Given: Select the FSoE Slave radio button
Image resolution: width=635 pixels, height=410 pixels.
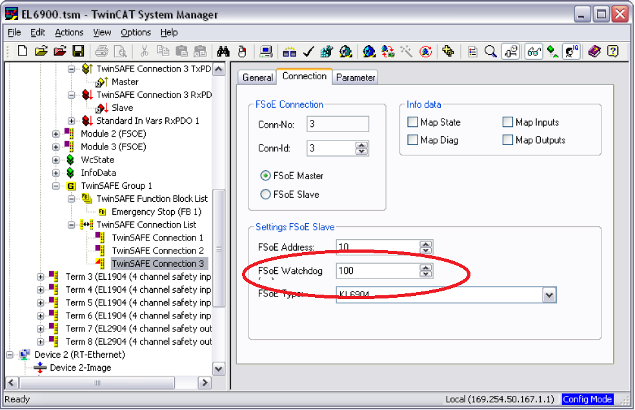Looking at the screenshot, I should coord(265,194).
